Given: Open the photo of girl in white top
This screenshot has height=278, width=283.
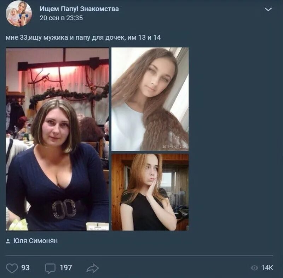Looking at the screenshot, I should pyautogui.click(x=150, y=99).
